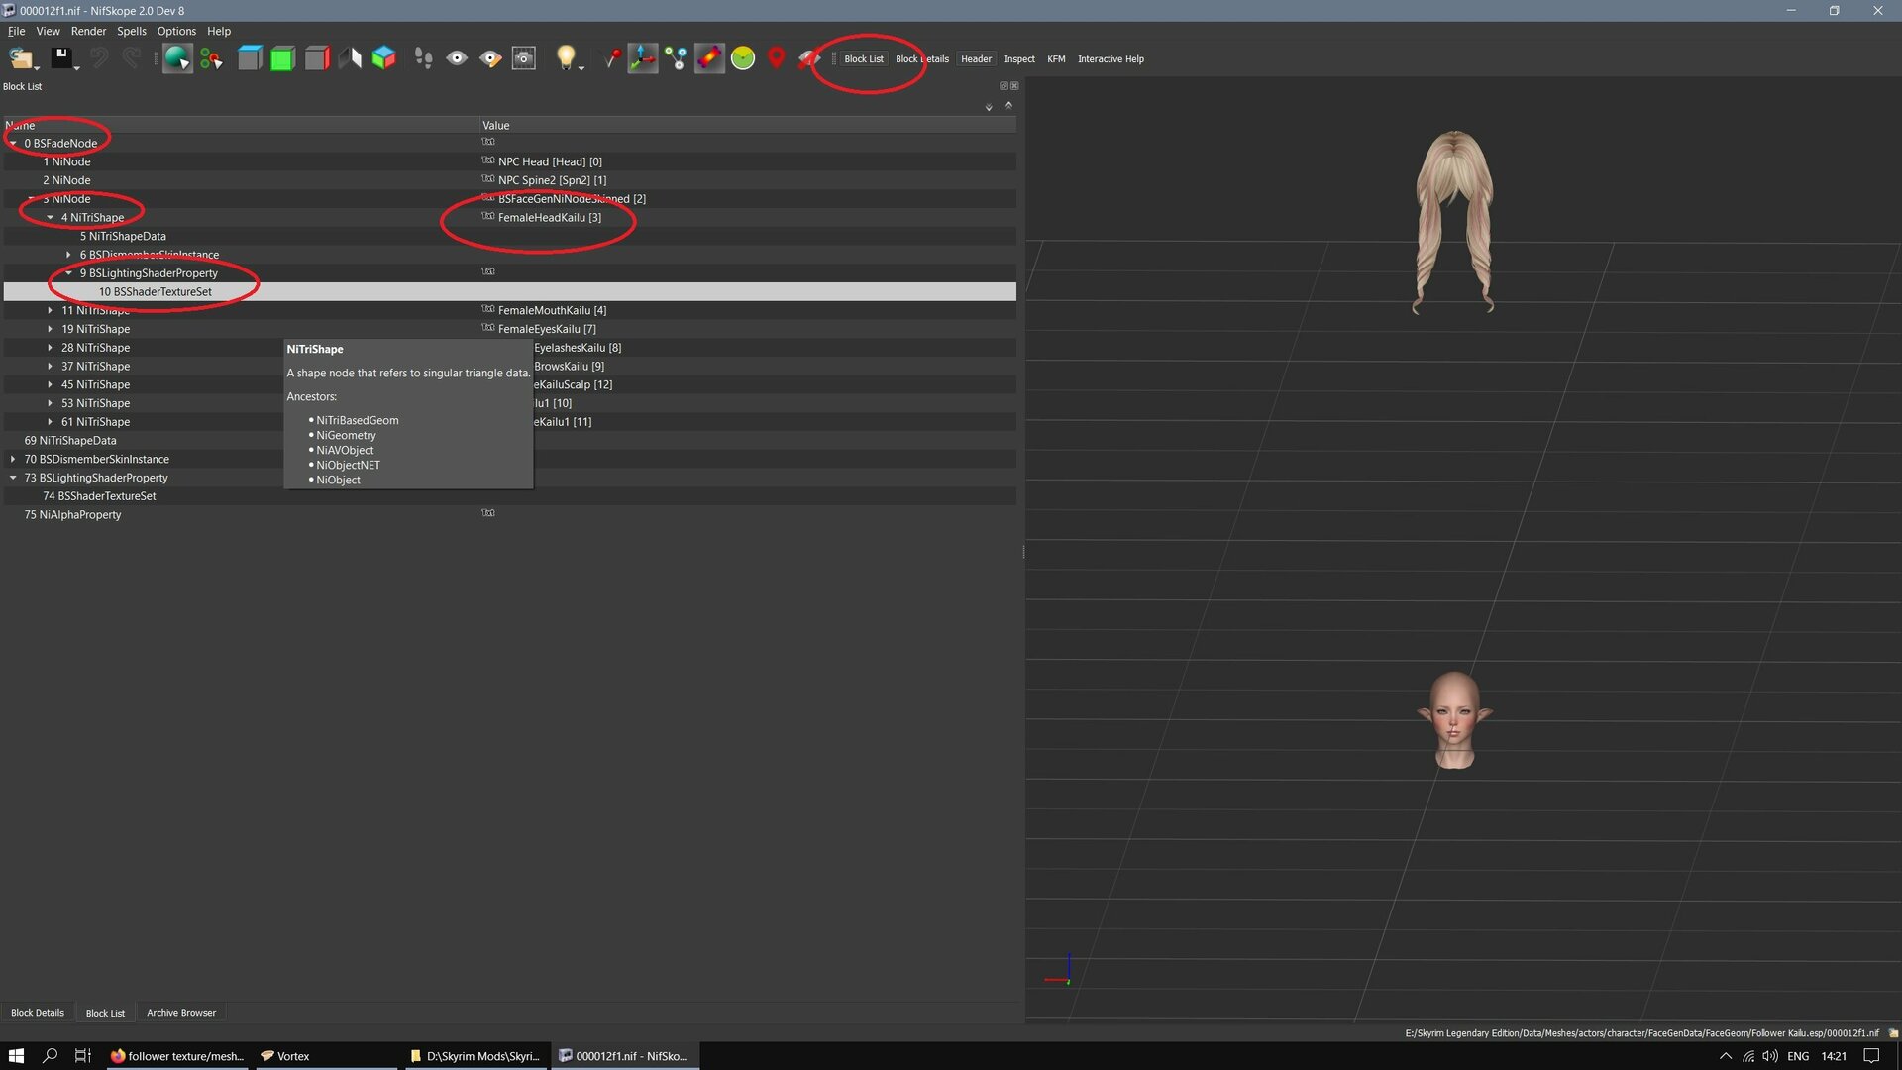
Task: Open the Spells menu
Action: (x=131, y=31)
